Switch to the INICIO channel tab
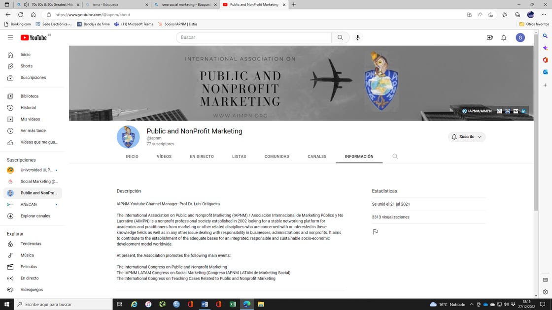Image resolution: width=552 pixels, height=310 pixels. (132, 156)
